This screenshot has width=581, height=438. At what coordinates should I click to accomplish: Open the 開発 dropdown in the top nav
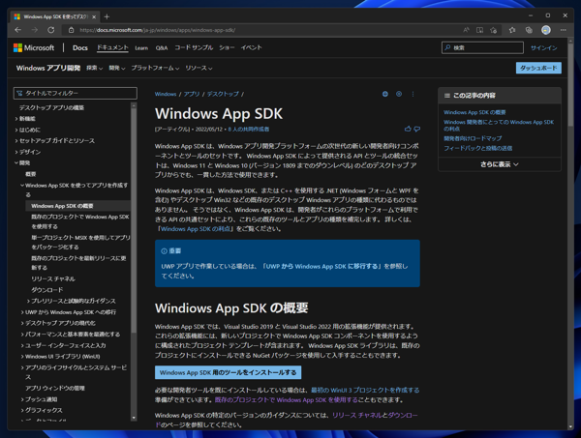(x=117, y=68)
